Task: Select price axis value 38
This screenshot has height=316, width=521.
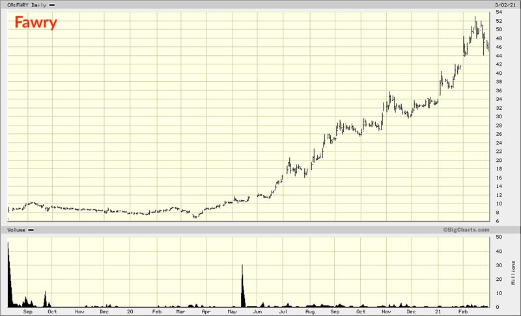Action: (499, 81)
